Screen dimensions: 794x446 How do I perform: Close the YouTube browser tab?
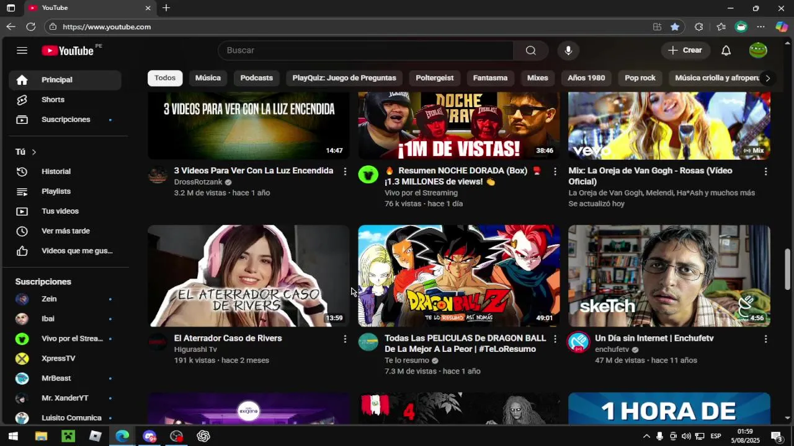coord(148,8)
